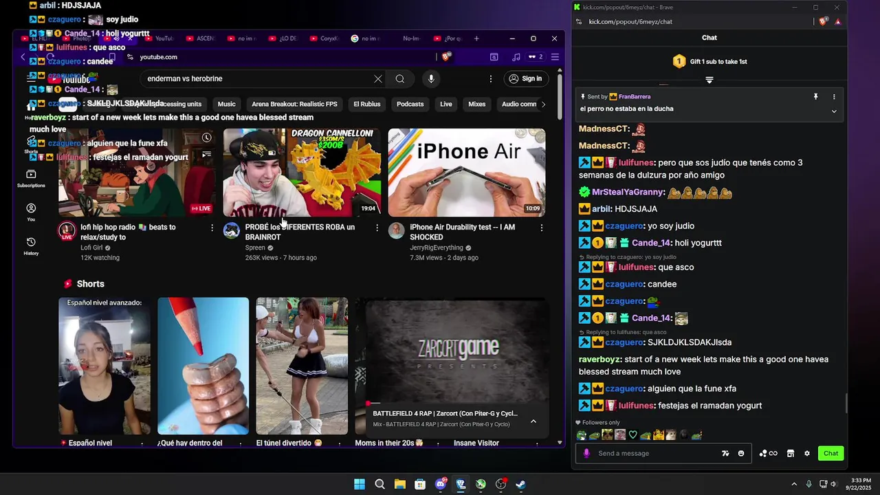Click microphone icon in Kick chat input
This screenshot has width=880, height=495.
point(586,453)
